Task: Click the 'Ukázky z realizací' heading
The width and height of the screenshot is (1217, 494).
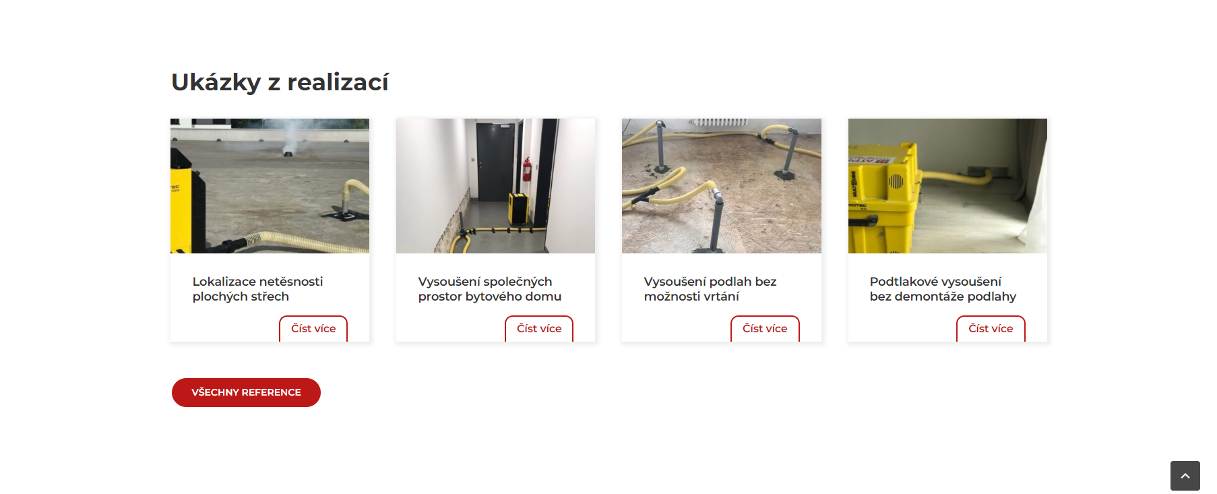Action: tap(280, 82)
